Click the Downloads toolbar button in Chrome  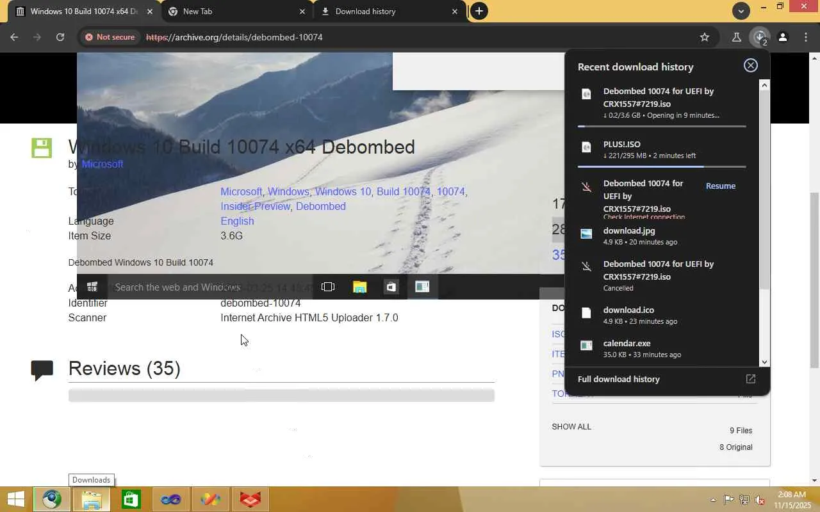(760, 37)
